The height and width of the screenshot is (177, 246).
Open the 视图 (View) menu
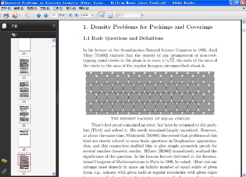click(32, 8)
